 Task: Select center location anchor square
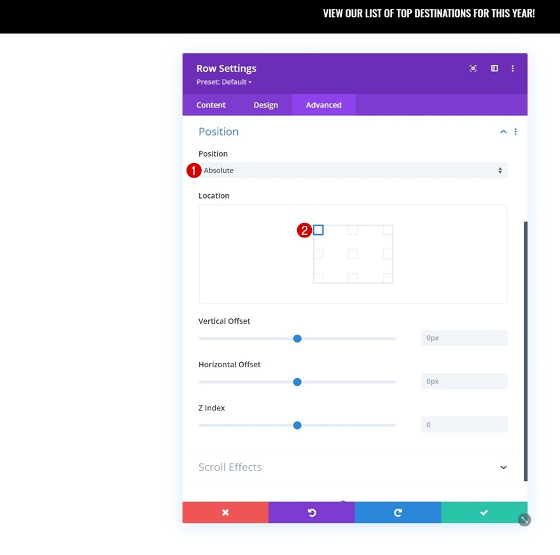tap(353, 254)
